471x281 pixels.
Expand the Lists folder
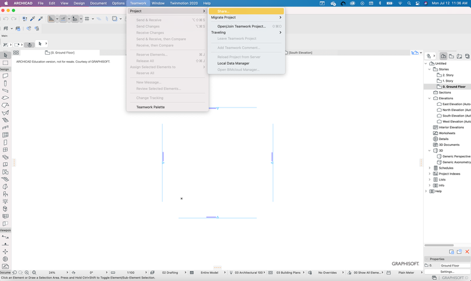(429, 180)
